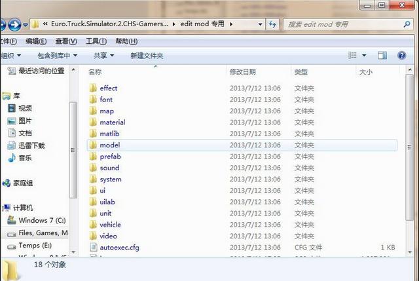Toggle the preview pane icon
The width and height of the screenshot is (419, 281).
[382, 55]
